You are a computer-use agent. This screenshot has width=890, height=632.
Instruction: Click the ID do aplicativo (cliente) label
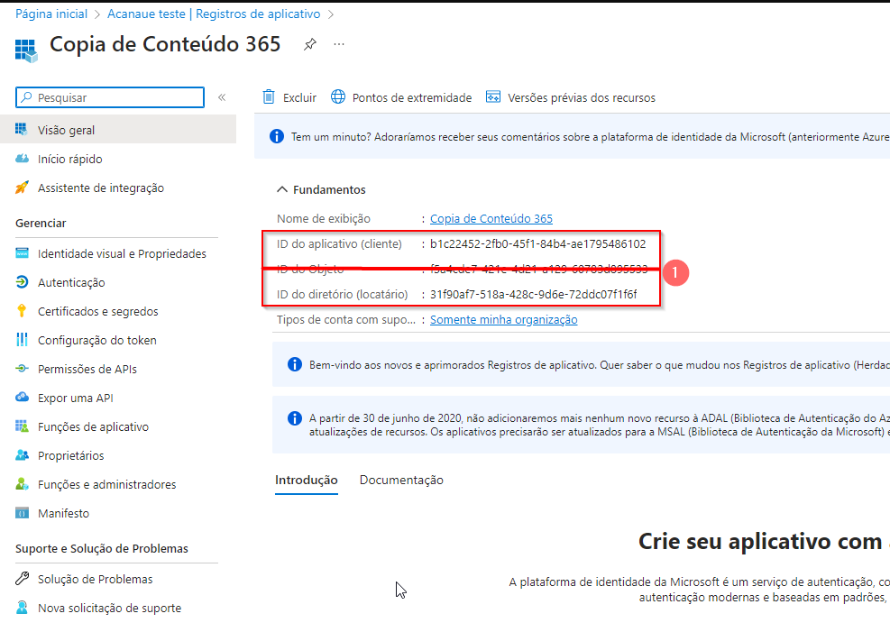(339, 244)
